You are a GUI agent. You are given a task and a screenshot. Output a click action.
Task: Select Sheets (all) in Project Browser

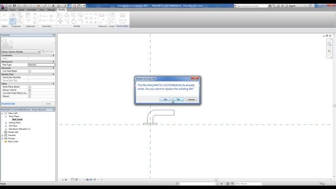(x=13, y=132)
